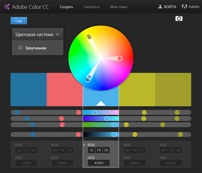Select the red handle on color wheel
Image resolution: width=202 pixels, height=173 pixels.
tap(120, 58)
